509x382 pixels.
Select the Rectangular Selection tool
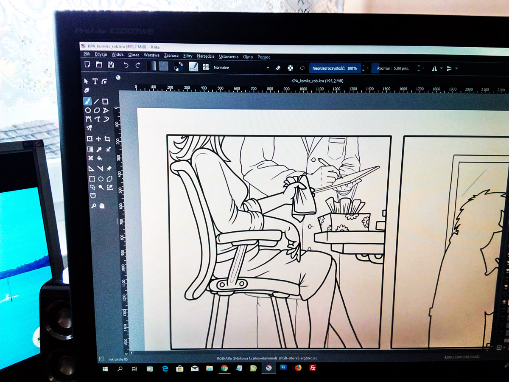(x=92, y=179)
